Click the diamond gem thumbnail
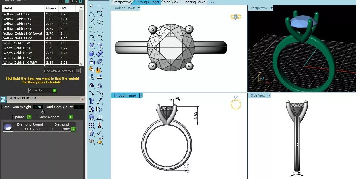 click(x=8, y=127)
